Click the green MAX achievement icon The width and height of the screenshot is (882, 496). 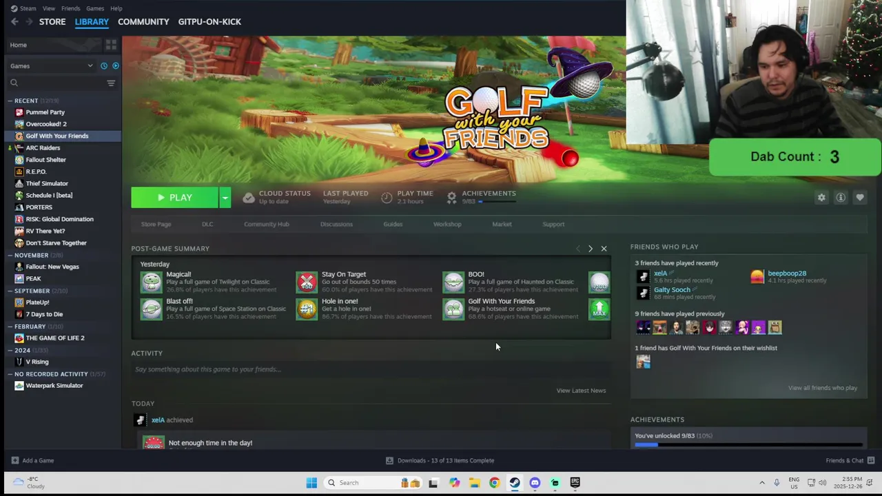[599, 309]
